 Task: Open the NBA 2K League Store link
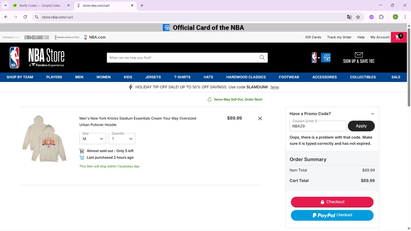tap(67, 37)
